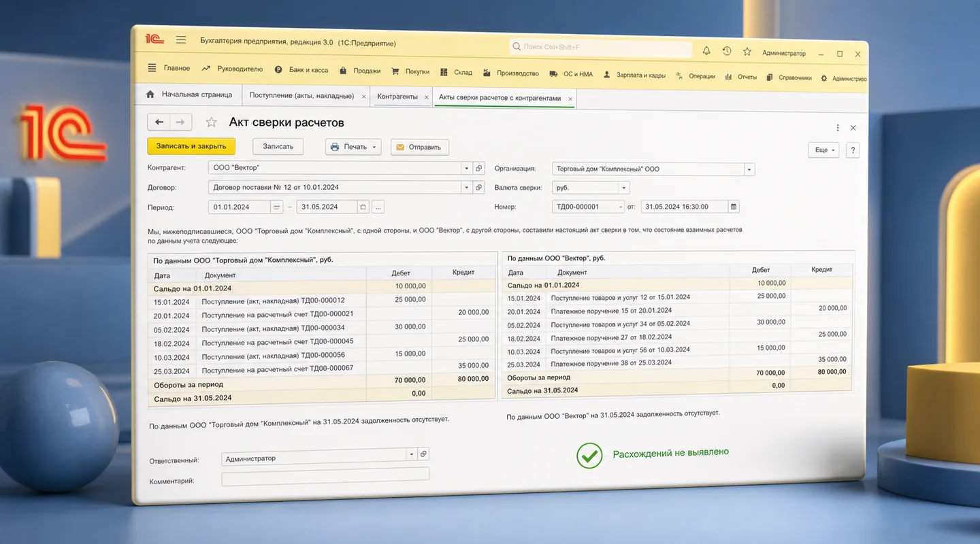
Task: Open the Продажи section
Action: pos(359,71)
